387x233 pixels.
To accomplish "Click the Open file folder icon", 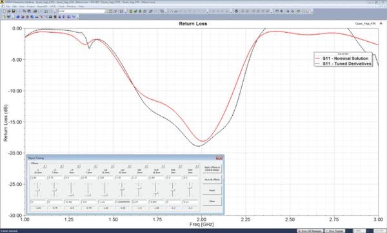I will pyautogui.click(x=9, y=12).
